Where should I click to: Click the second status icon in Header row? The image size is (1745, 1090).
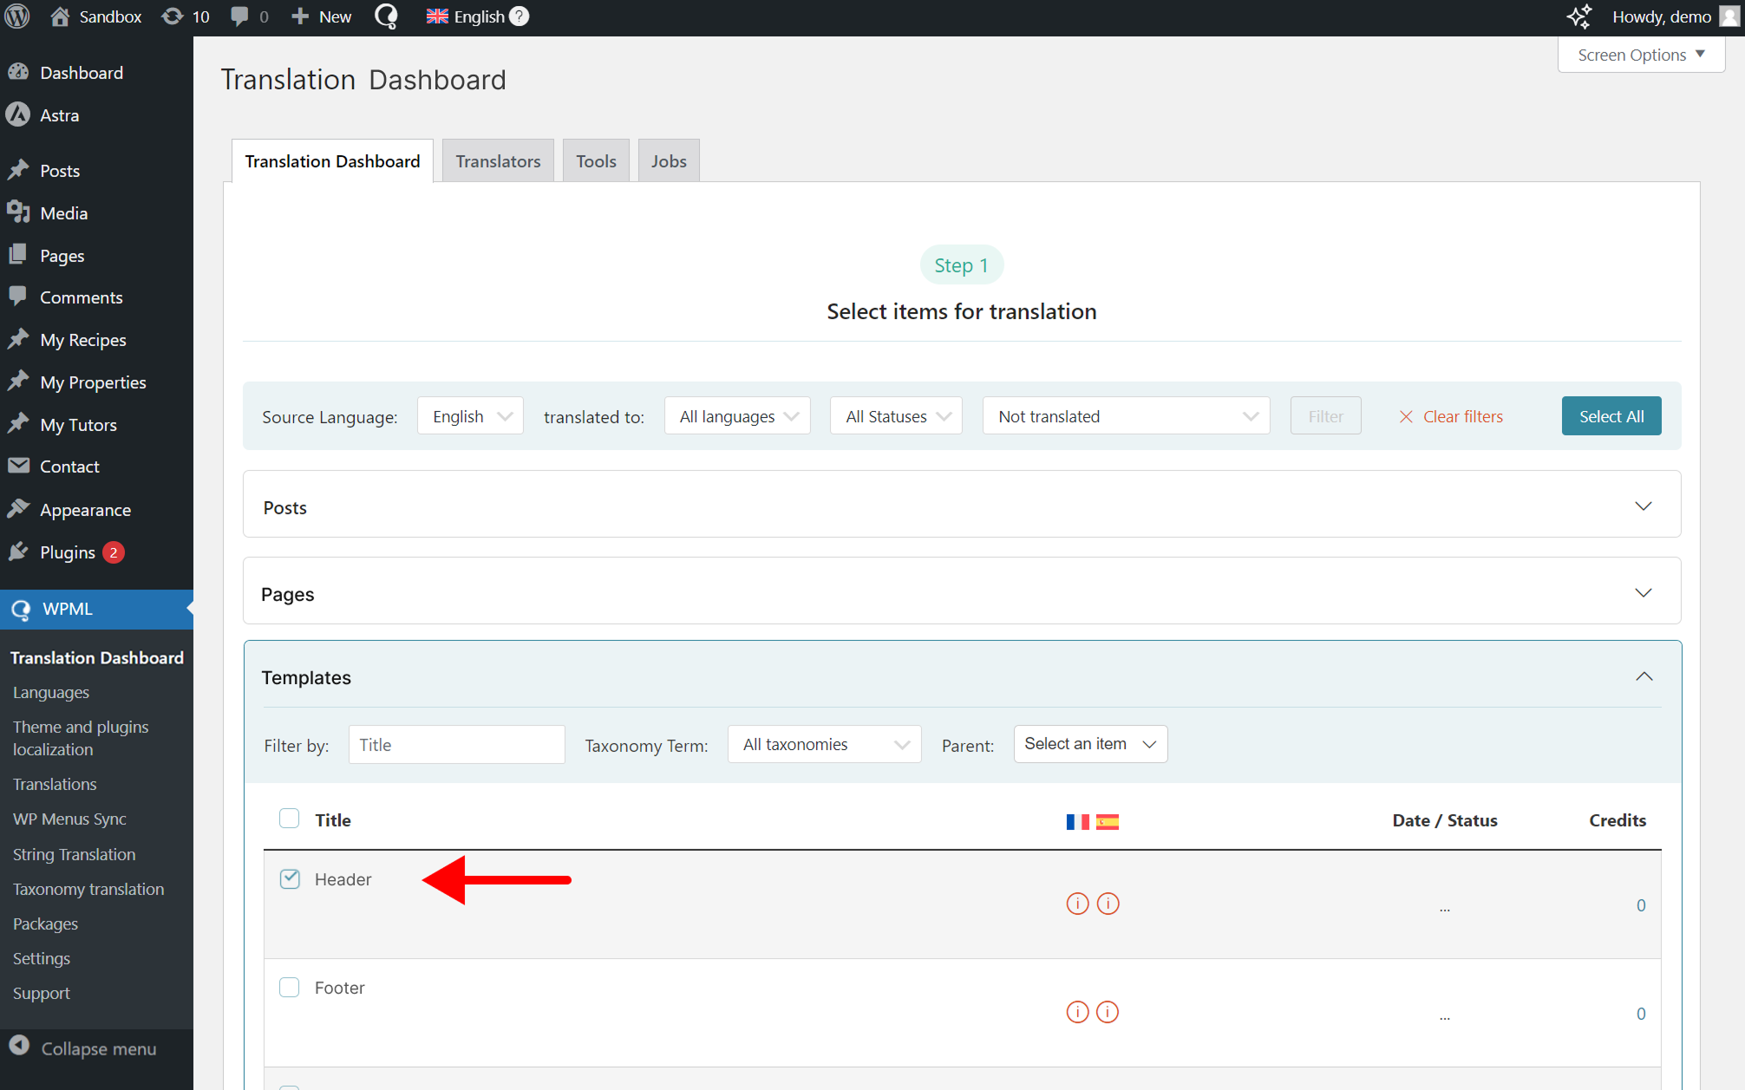1108,904
